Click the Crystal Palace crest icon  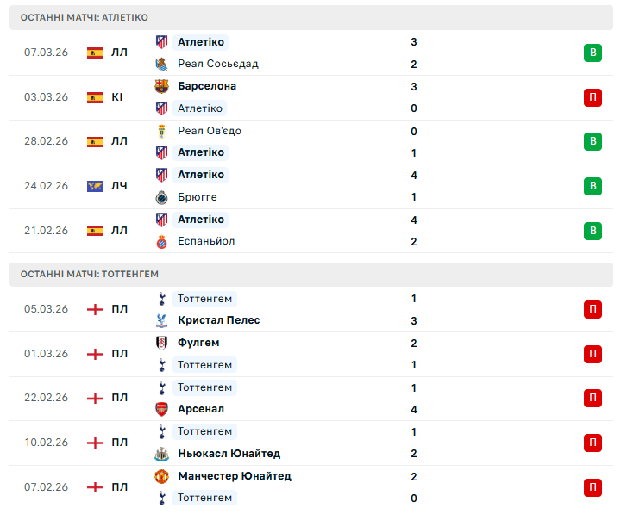coord(161,320)
